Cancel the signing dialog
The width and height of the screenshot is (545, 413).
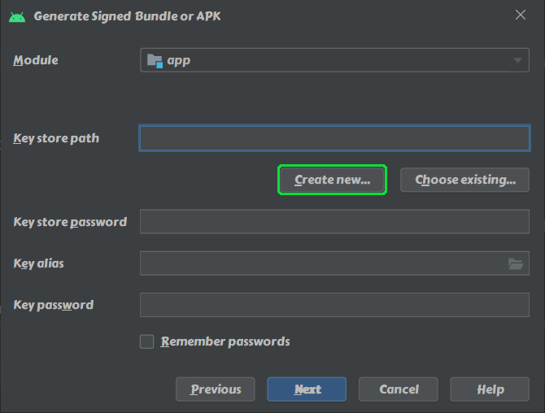coord(399,389)
